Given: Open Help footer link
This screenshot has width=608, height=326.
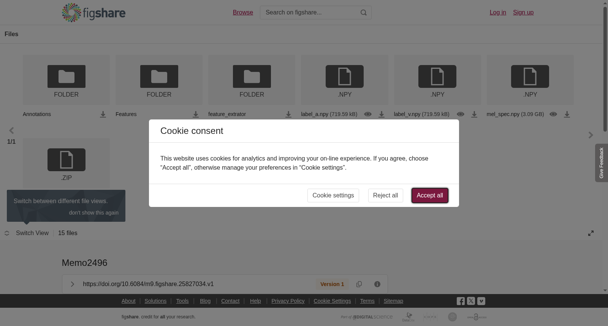Looking at the screenshot, I should click(255, 301).
